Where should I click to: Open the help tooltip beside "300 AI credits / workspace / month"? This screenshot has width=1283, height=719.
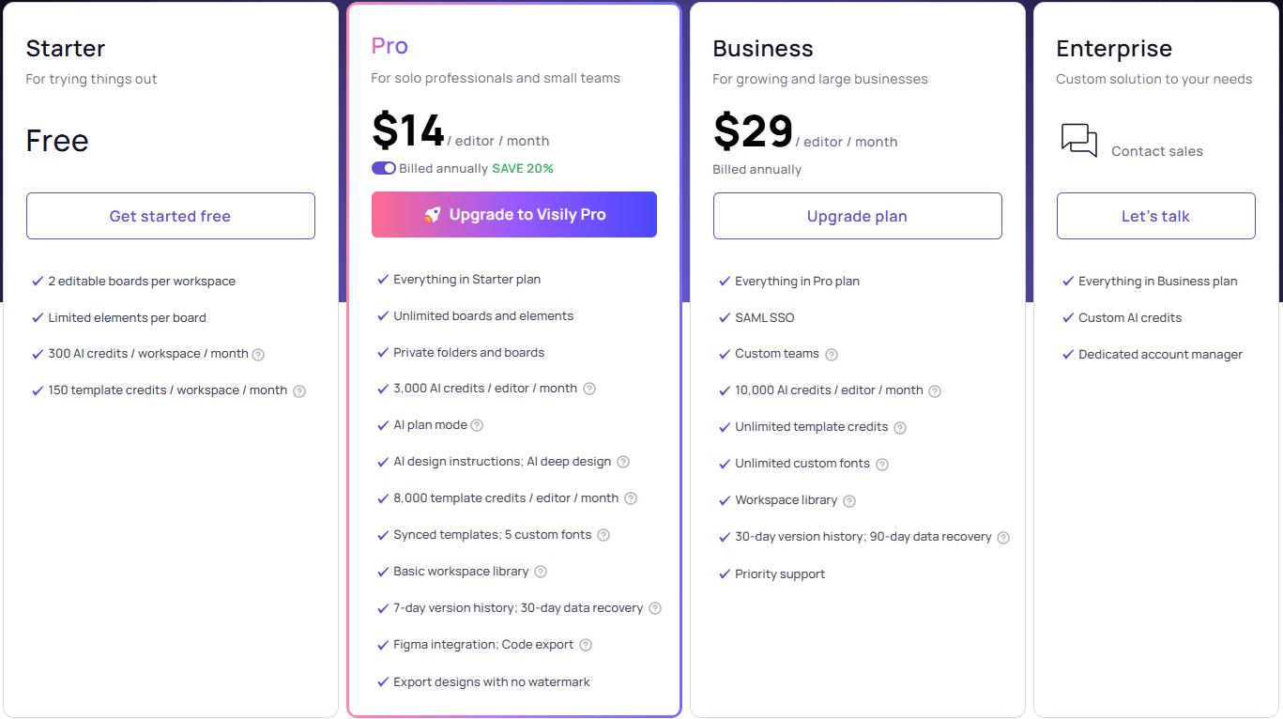259,354
